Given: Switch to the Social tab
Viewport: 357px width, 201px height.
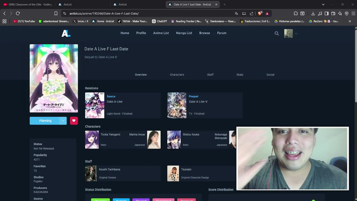Looking at the screenshot, I should click(270, 75).
